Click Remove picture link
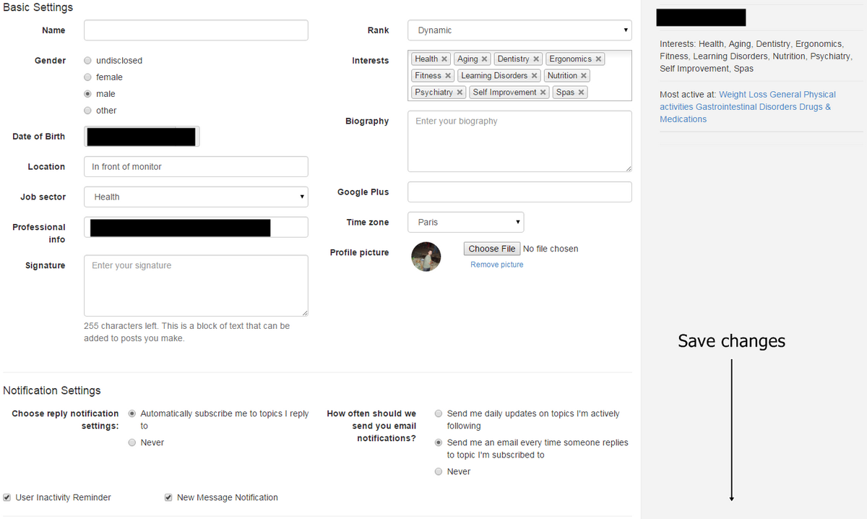This screenshot has height=519, width=867. point(497,265)
